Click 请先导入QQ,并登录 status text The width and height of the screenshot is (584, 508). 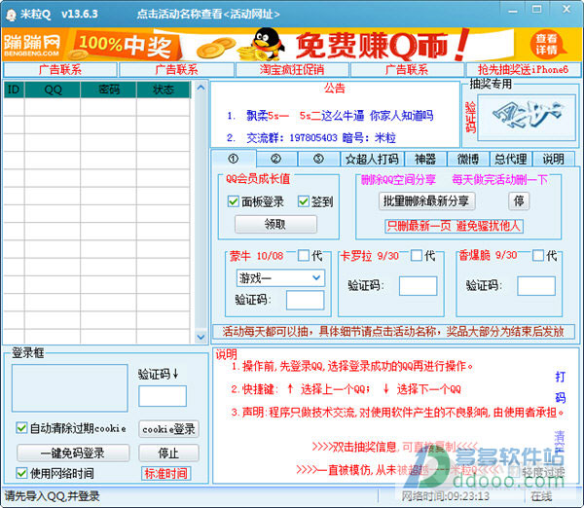[x=53, y=496]
